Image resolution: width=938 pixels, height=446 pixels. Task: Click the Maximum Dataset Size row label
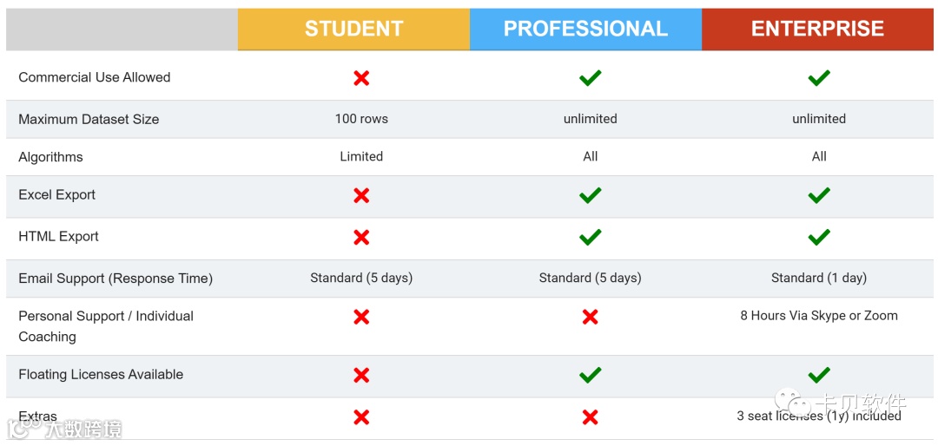click(89, 120)
